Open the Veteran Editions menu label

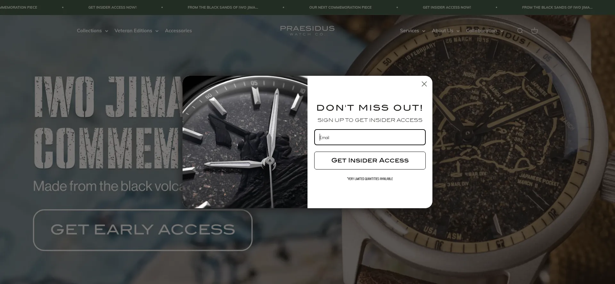(x=133, y=31)
